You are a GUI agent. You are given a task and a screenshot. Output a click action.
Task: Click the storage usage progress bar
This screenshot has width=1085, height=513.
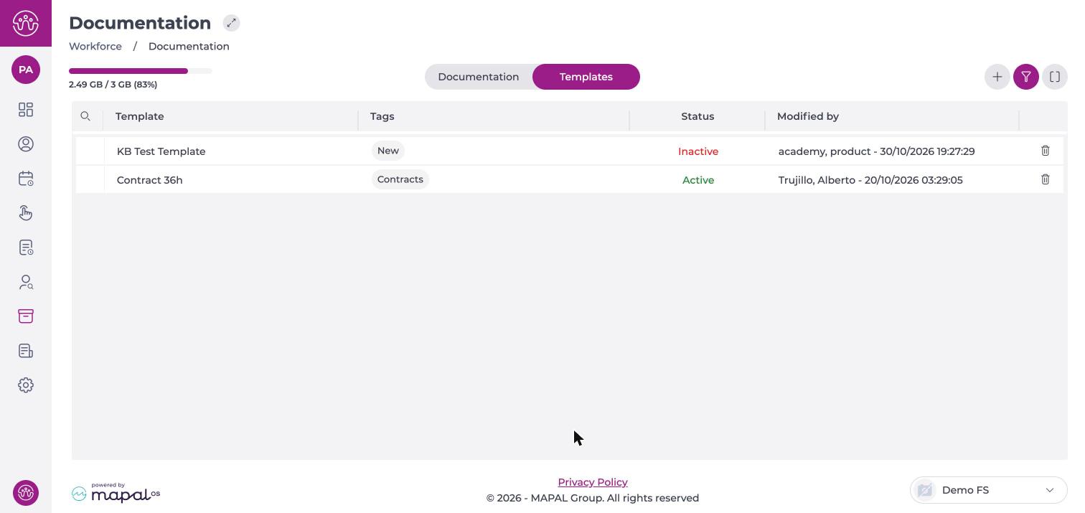click(x=141, y=71)
